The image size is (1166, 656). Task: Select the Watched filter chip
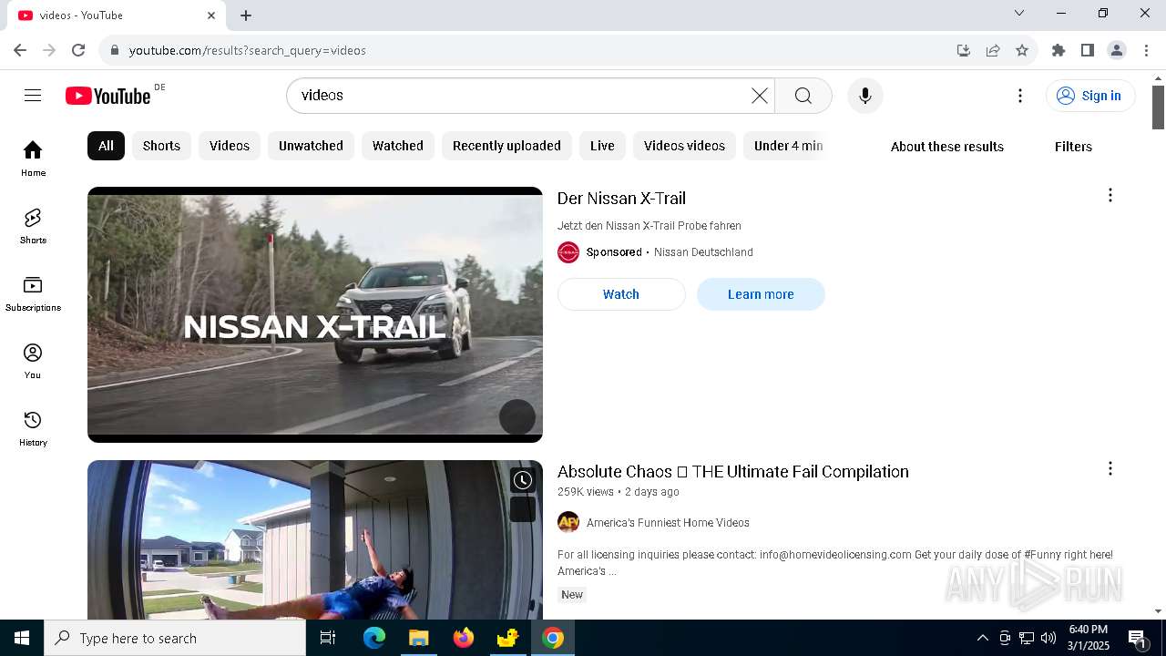click(x=398, y=146)
